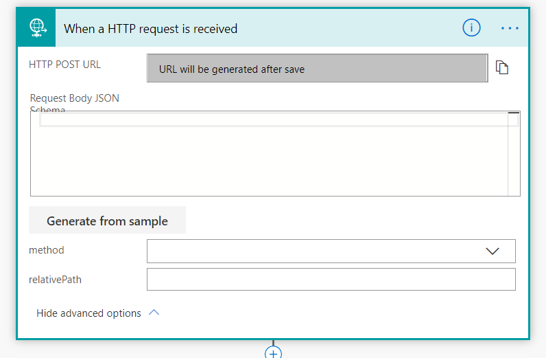Open the method dropdown box
The height and width of the screenshot is (358, 546).
tap(316, 251)
